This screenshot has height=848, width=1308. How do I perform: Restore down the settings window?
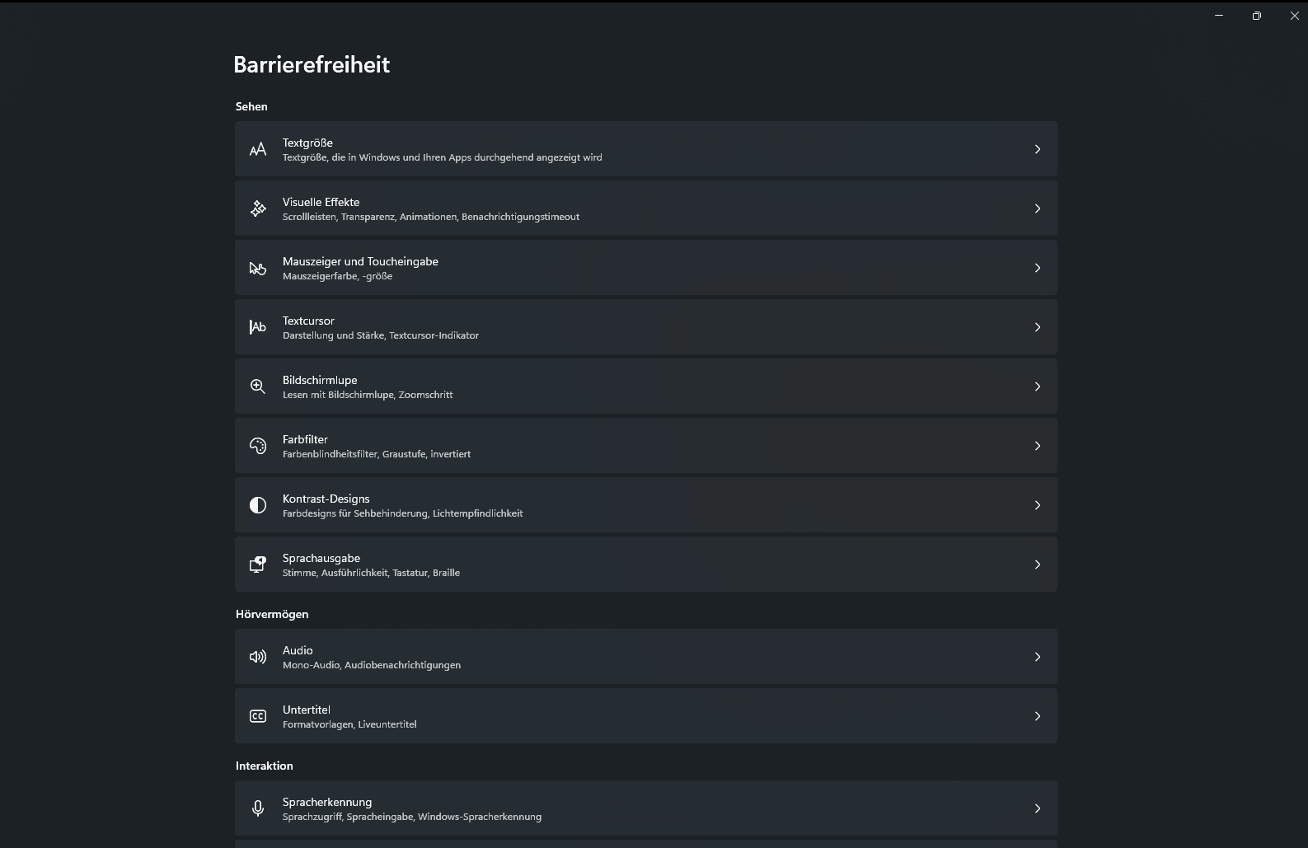pyautogui.click(x=1257, y=16)
